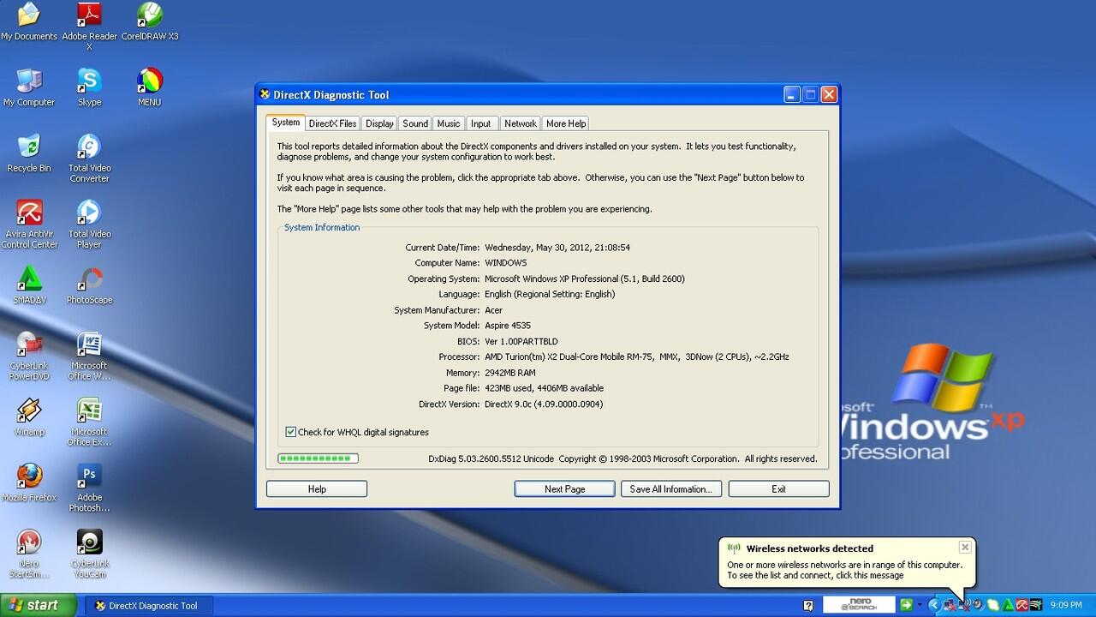Viewport: 1096px width, 617px height.
Task: Open the Windows Start menu
Action: [x=38, y=605]
